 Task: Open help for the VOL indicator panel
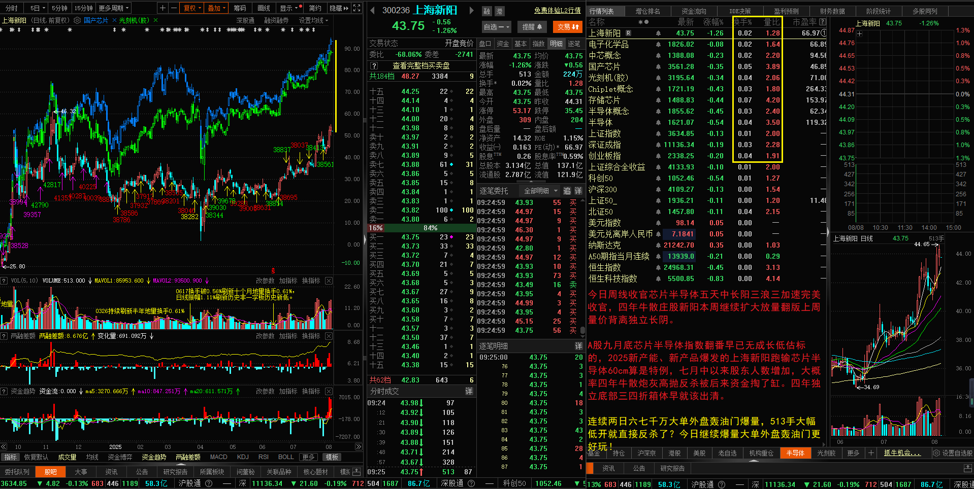pos(4,281)
